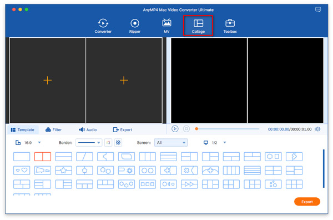Open the Border line style dropdown
Image resolution: width=333 pixels, height=220 pixels.
[89, 143]
